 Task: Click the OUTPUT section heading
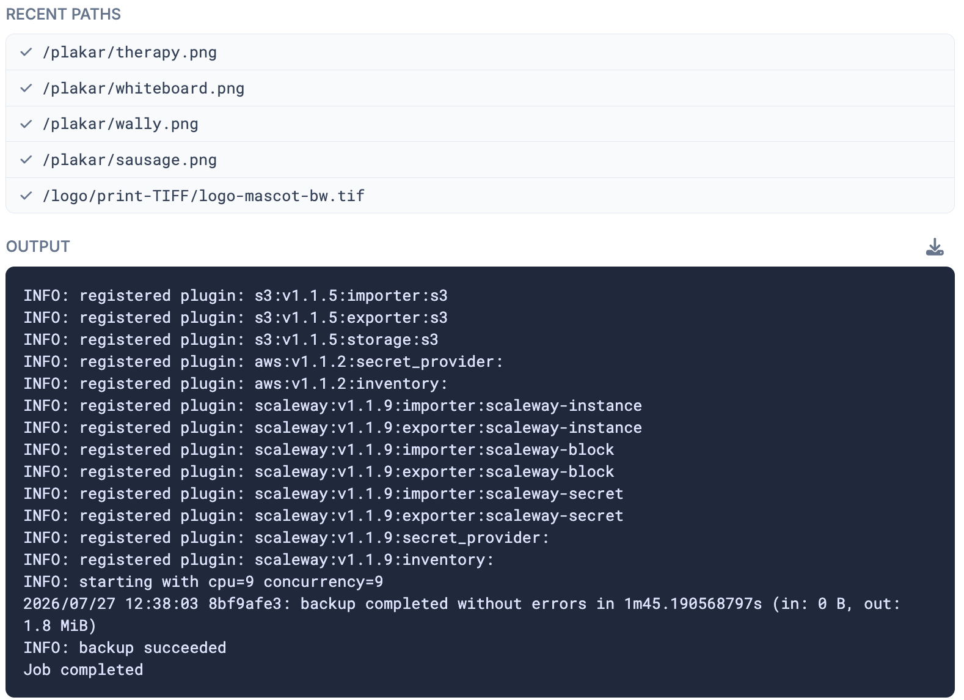point(38,246)
